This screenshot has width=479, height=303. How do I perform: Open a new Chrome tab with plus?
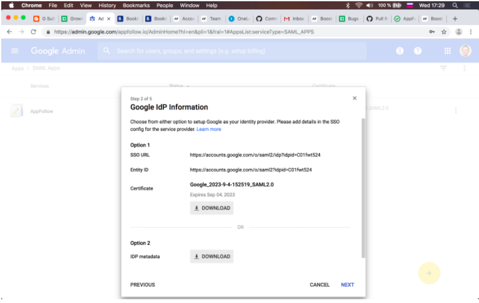point(455,19)
